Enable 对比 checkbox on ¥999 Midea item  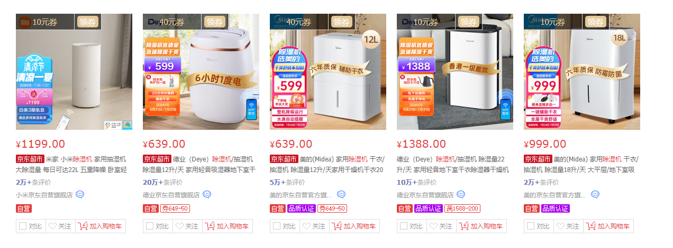click(530, 226)
